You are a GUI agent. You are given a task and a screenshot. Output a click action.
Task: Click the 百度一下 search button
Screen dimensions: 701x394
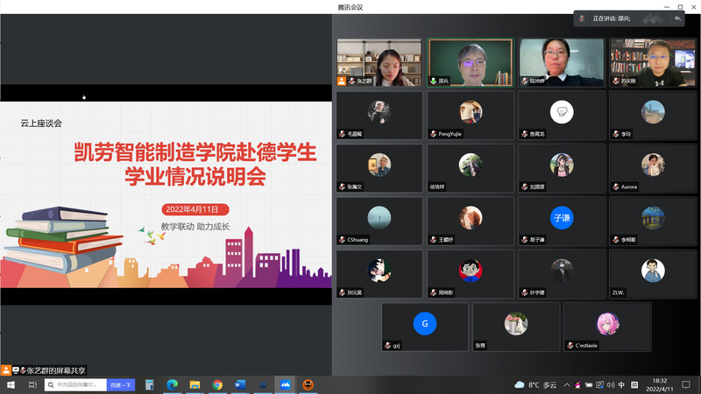(x=120, y=385)
